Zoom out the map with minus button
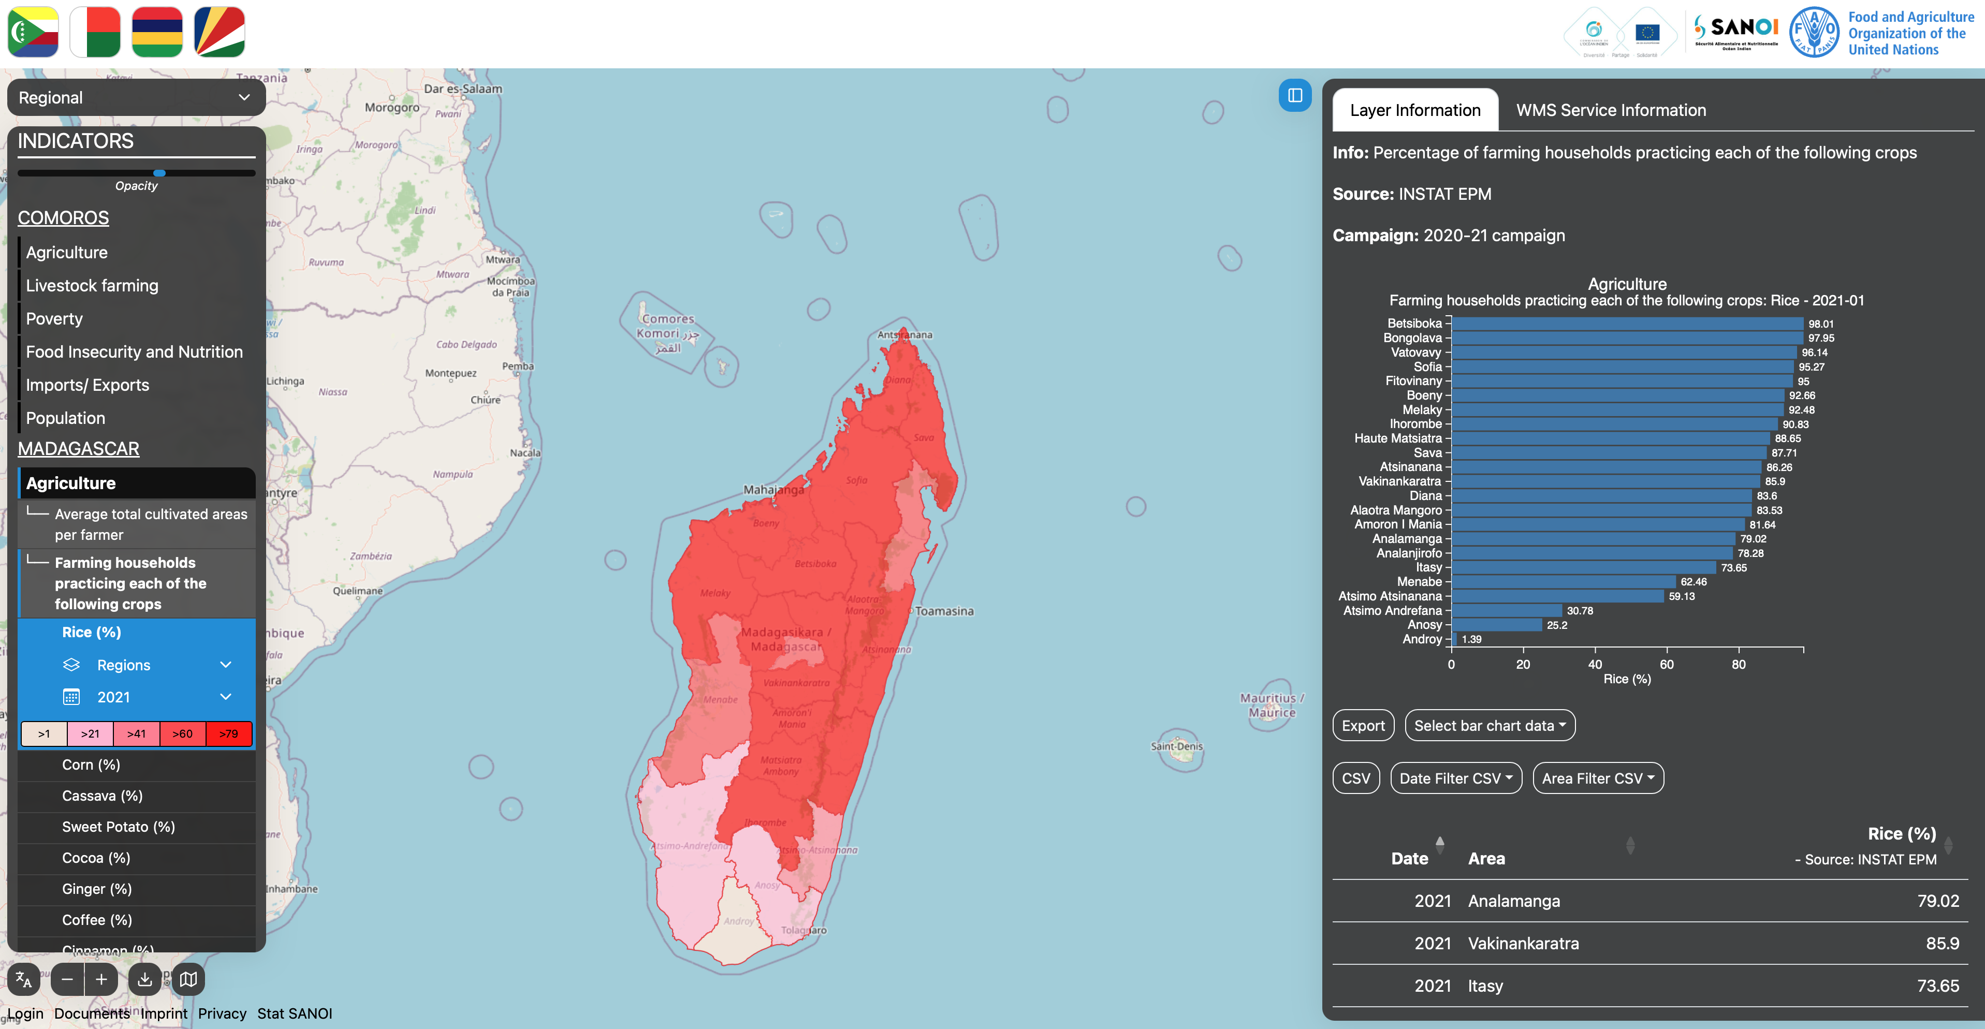This screenshot has height=1029, width=1985. 68,980
